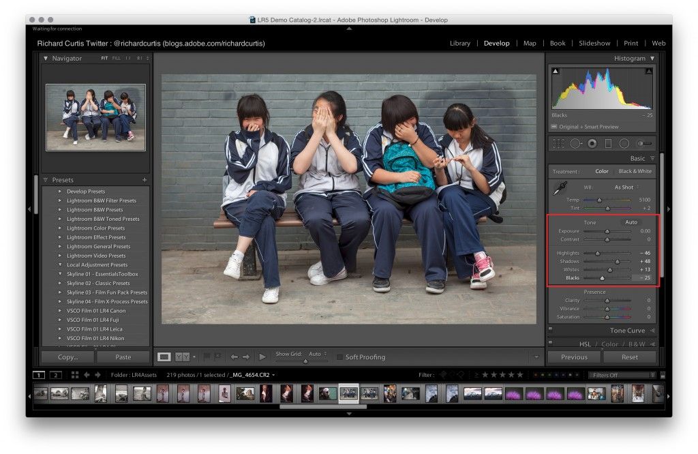Select the Crop Overlay tool
The width and height of the screenshot is (698, 454).
point(559,144)
